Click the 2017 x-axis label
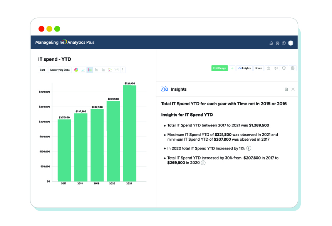 coord(64,183)
